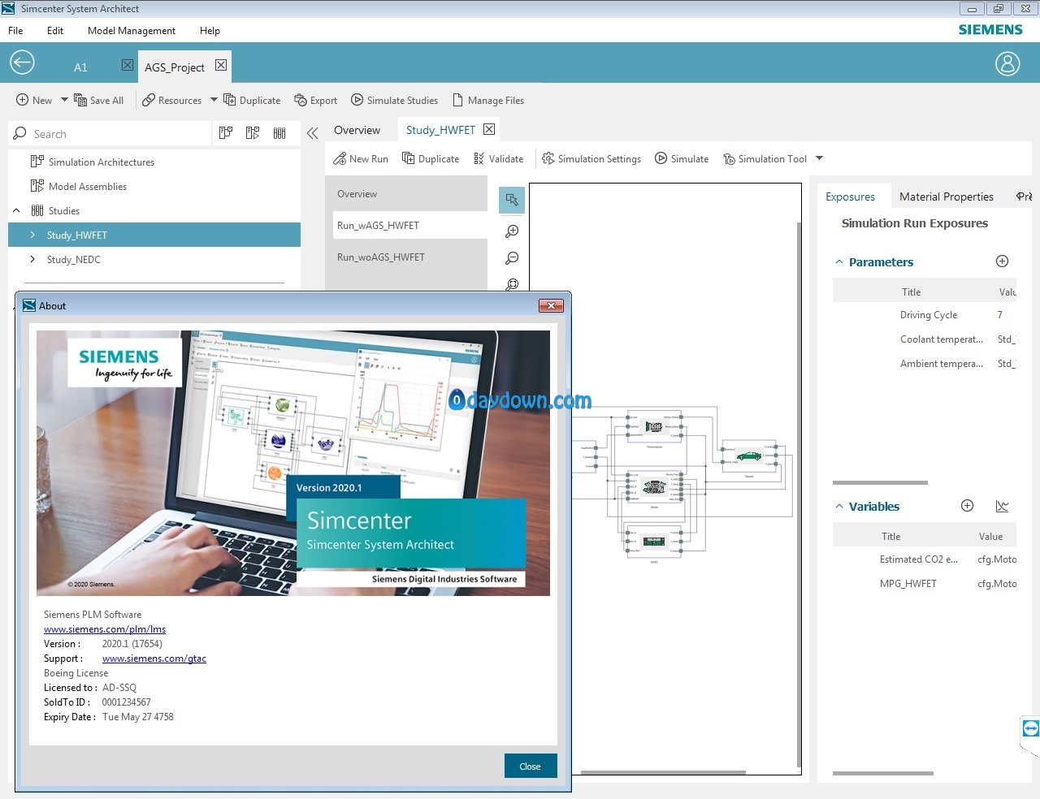Add a parameter with plus icon
1040x799 pixels.
(1002, 261)
